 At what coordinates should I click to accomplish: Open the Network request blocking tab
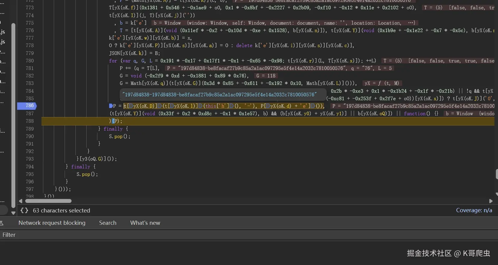point(52,223)
